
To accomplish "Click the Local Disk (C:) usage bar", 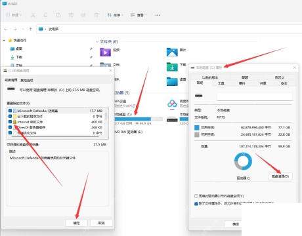I will [x=139, y=119].
